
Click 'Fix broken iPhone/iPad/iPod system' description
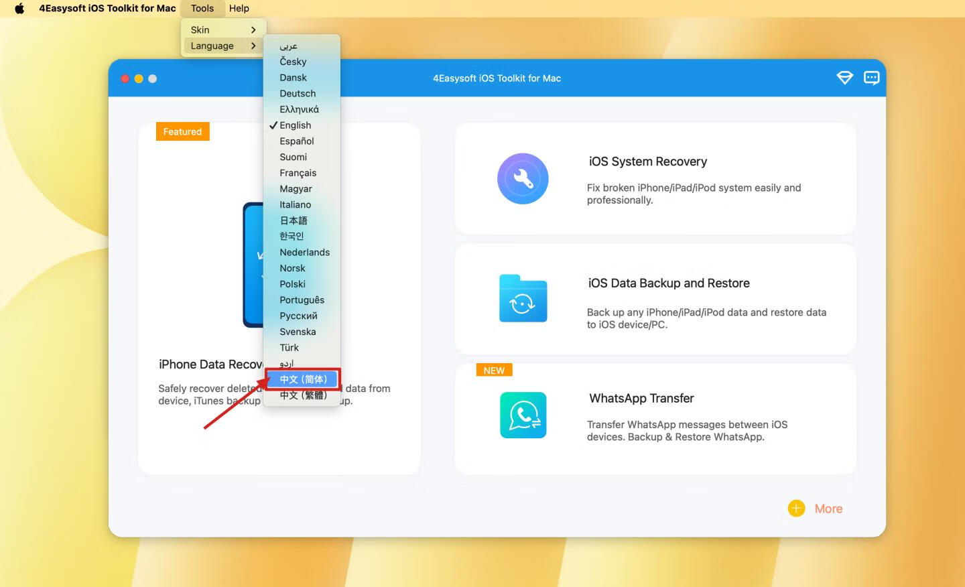694,194
